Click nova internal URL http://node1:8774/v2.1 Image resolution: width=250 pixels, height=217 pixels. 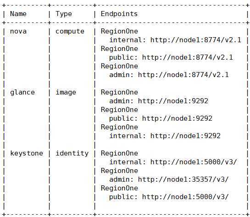tap(195, 40)
